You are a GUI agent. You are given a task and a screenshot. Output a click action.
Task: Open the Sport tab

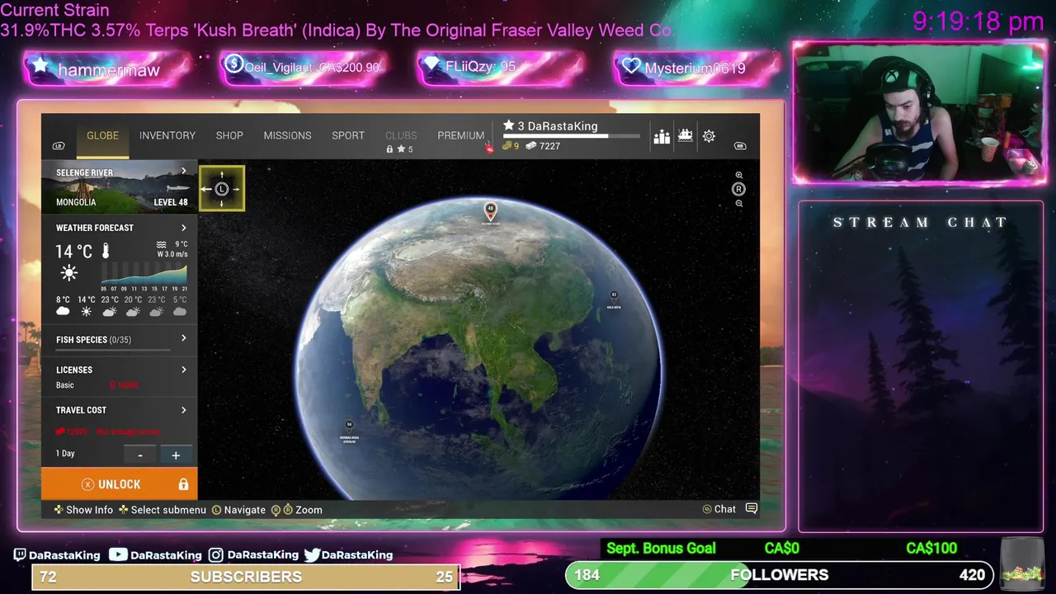tap(348, 135)
